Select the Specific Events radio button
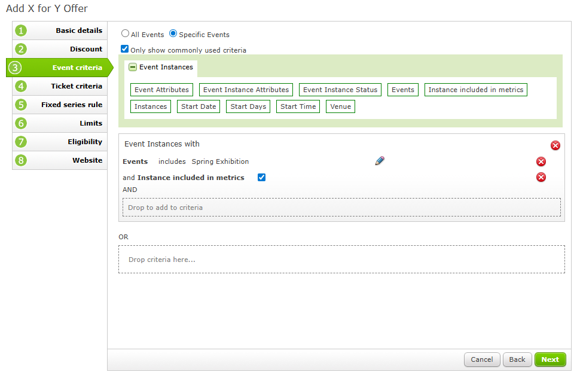580x375 pixels. 173,33
